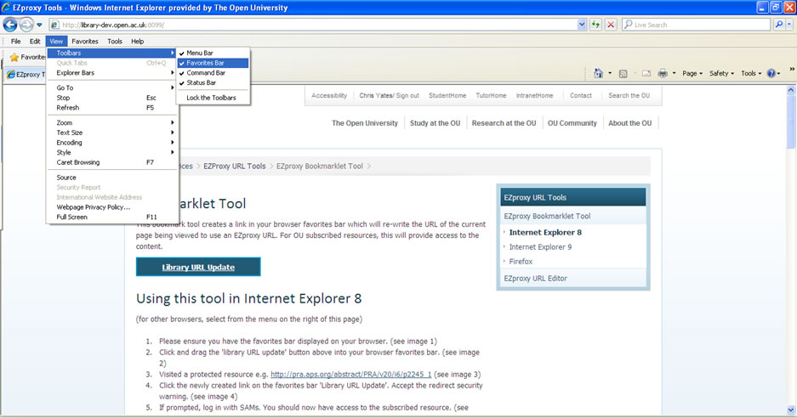This screenshot has width=797, height=418.
Task: Open the Page dropdown menu
Action: 692,73
